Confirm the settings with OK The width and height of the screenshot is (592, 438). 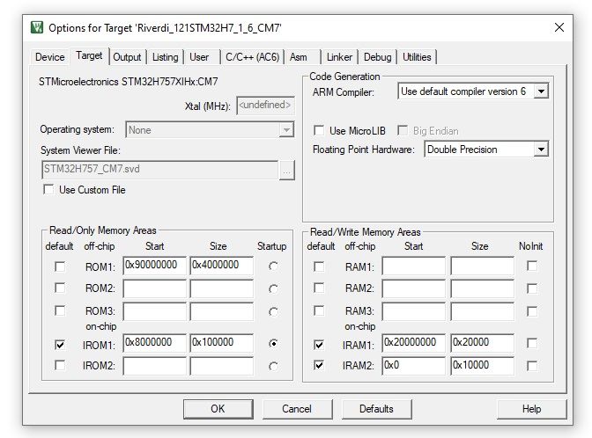click(x=218, y=409)
